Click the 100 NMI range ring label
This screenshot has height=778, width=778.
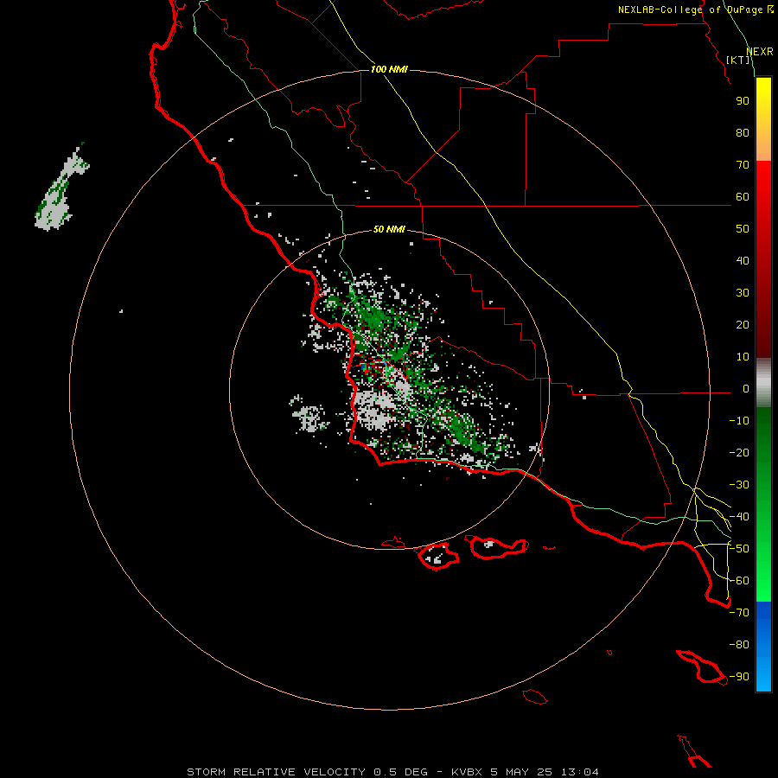coord(389,69)
